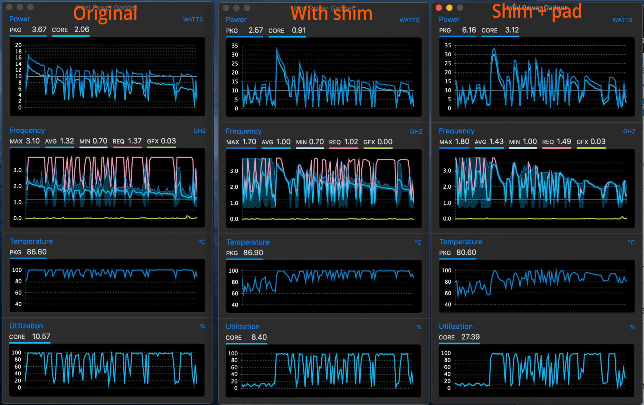Click the yellow minimize button of right window

pyautogui.click(x=449, y=8)
